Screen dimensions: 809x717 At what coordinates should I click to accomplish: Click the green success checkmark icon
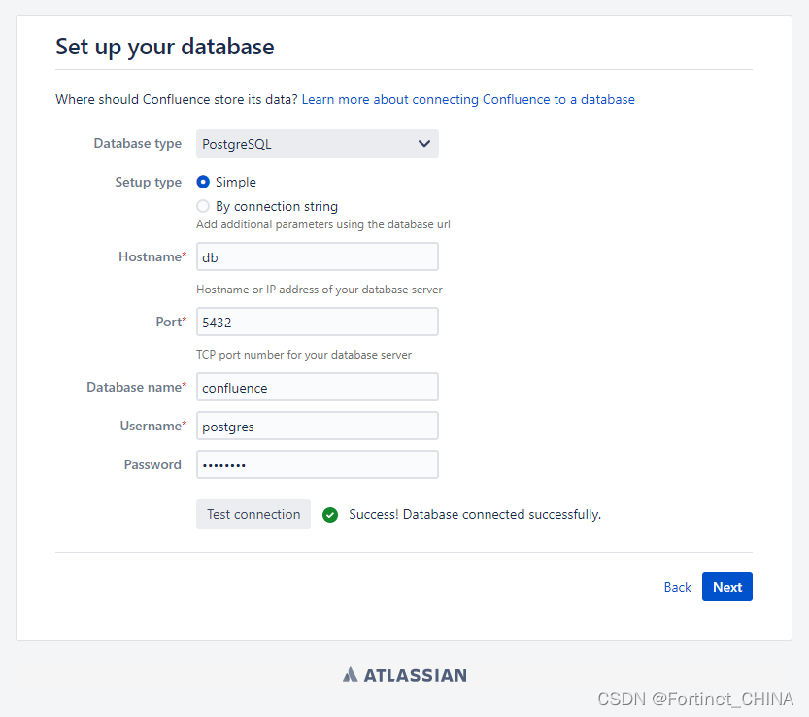(330, 515)
